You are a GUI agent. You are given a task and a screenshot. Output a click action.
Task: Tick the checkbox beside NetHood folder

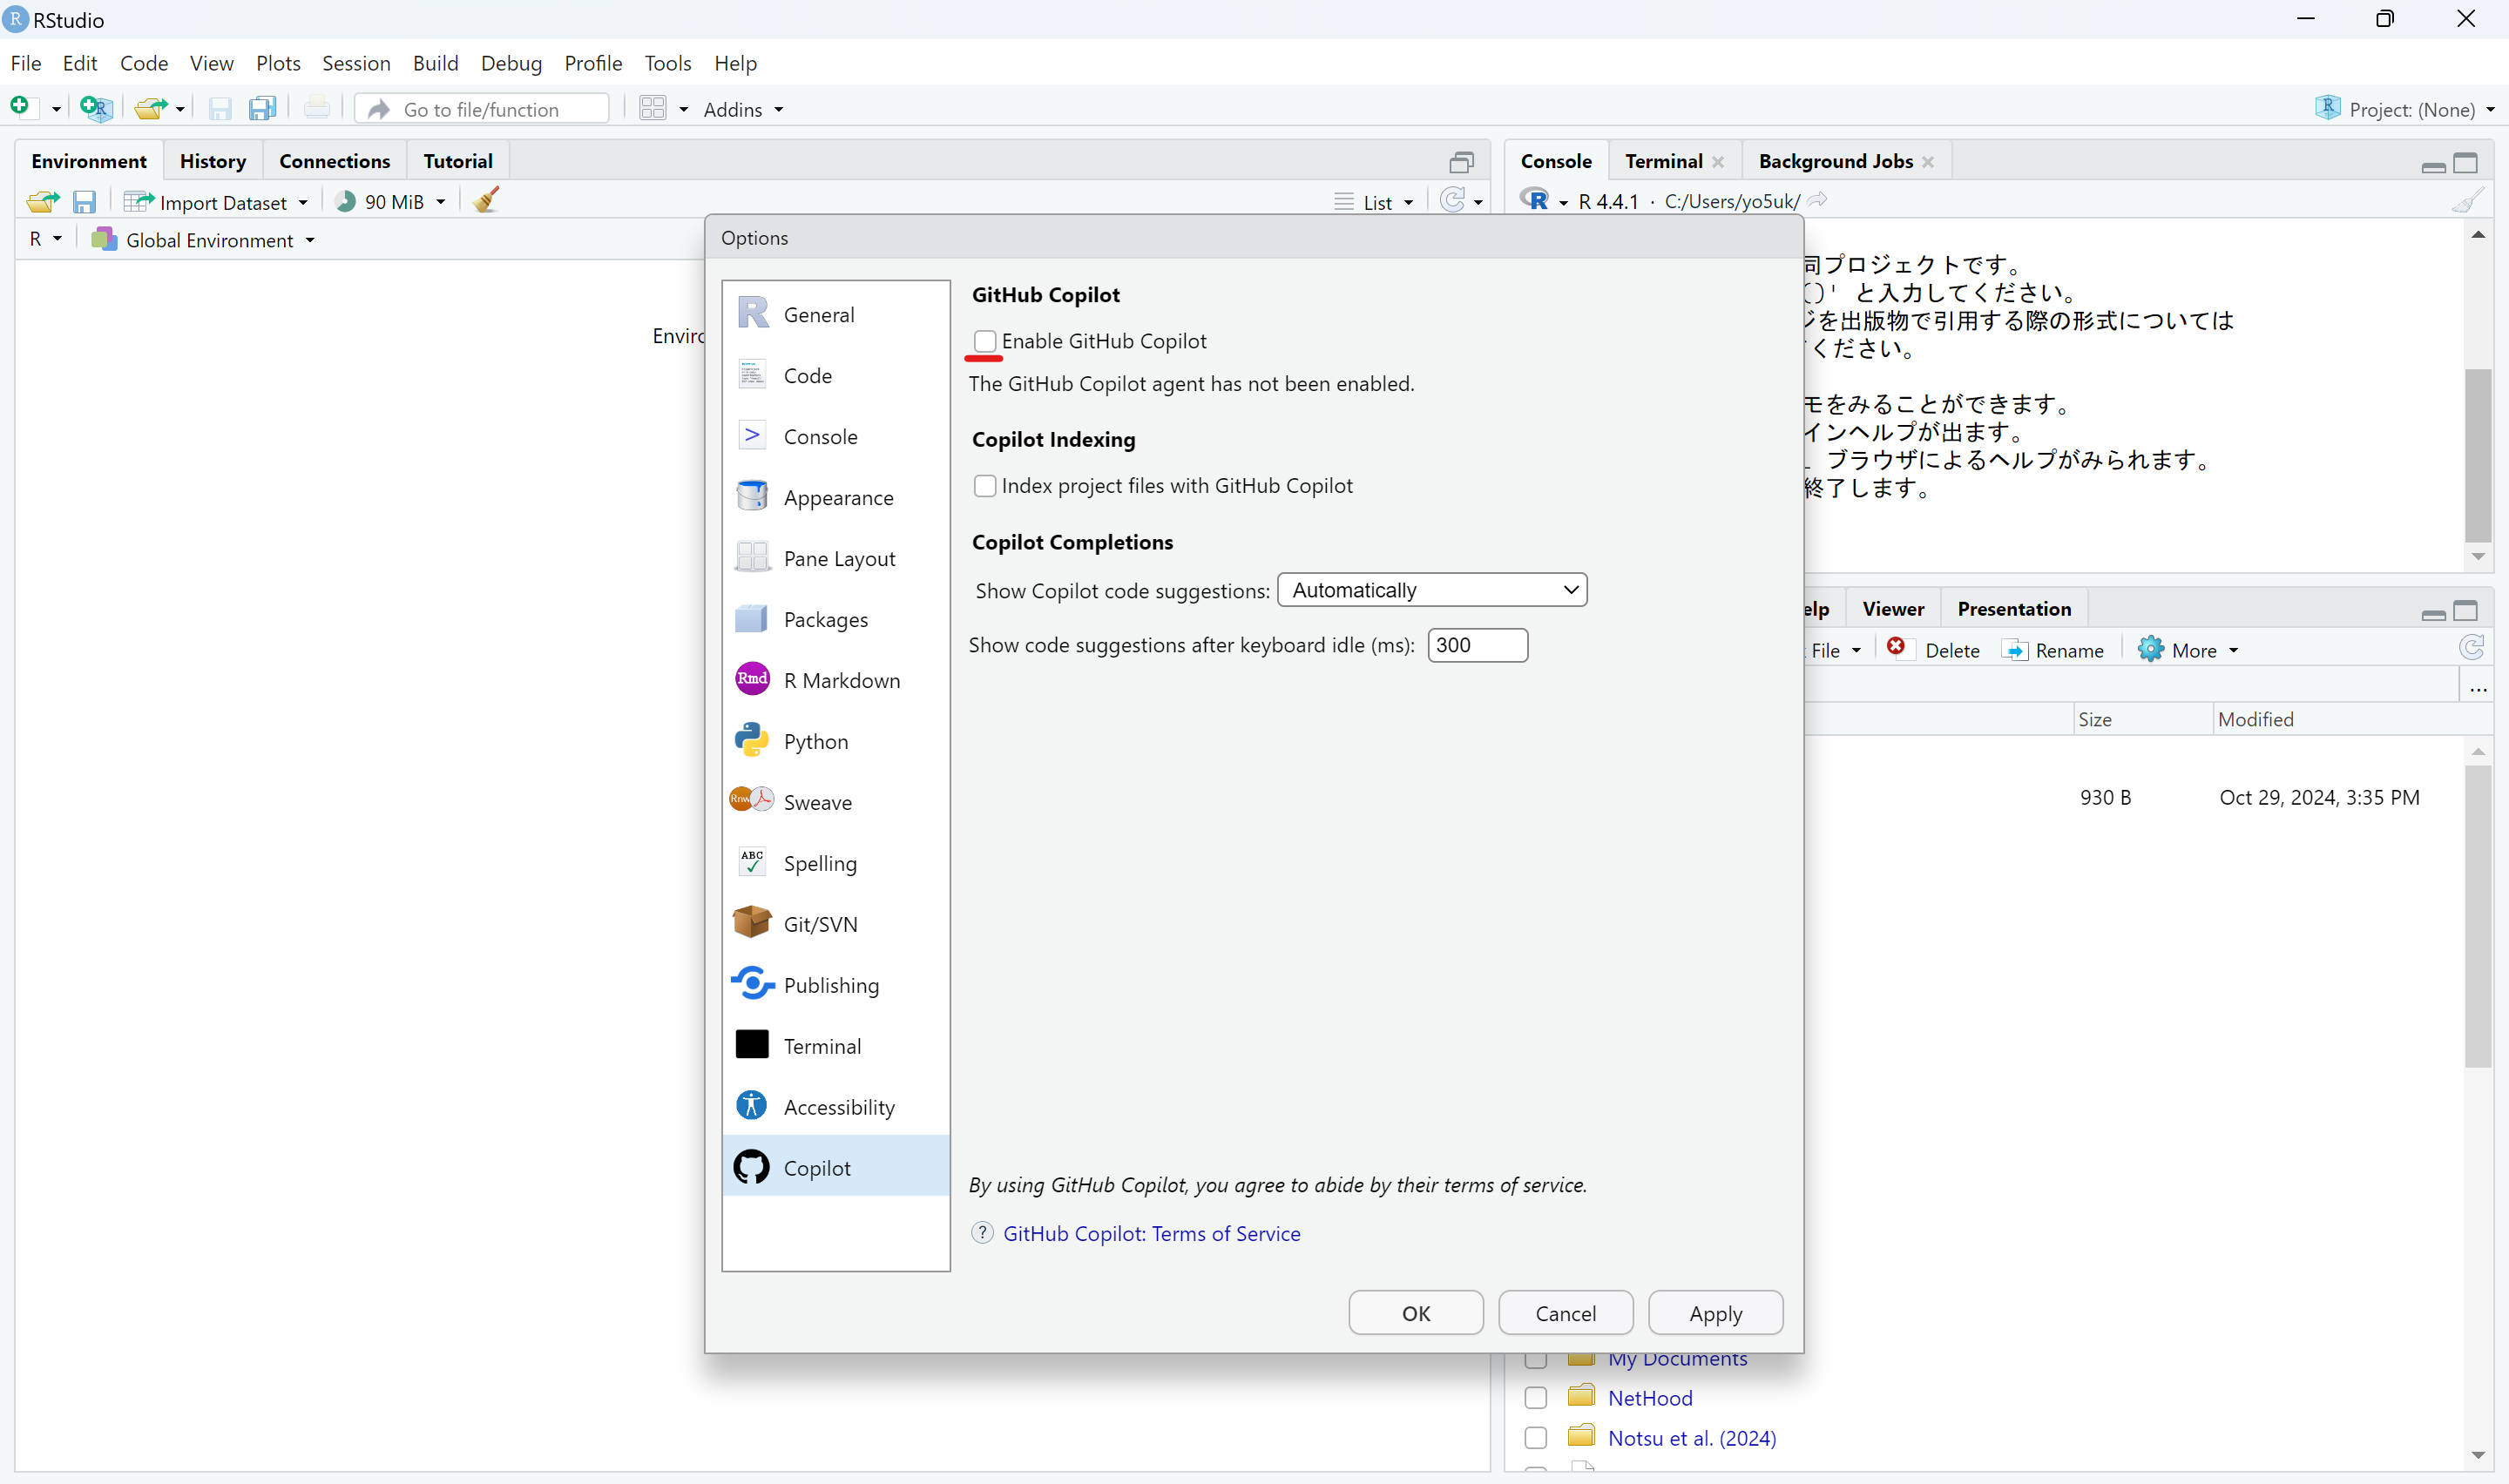(1536, 1398)
